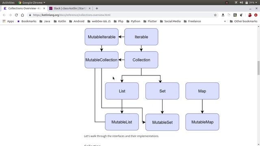Image resolution: width=260 pixels, height=146 pixels.
Task: Click the MutableCollection diagram box
Action: point(102,60)
